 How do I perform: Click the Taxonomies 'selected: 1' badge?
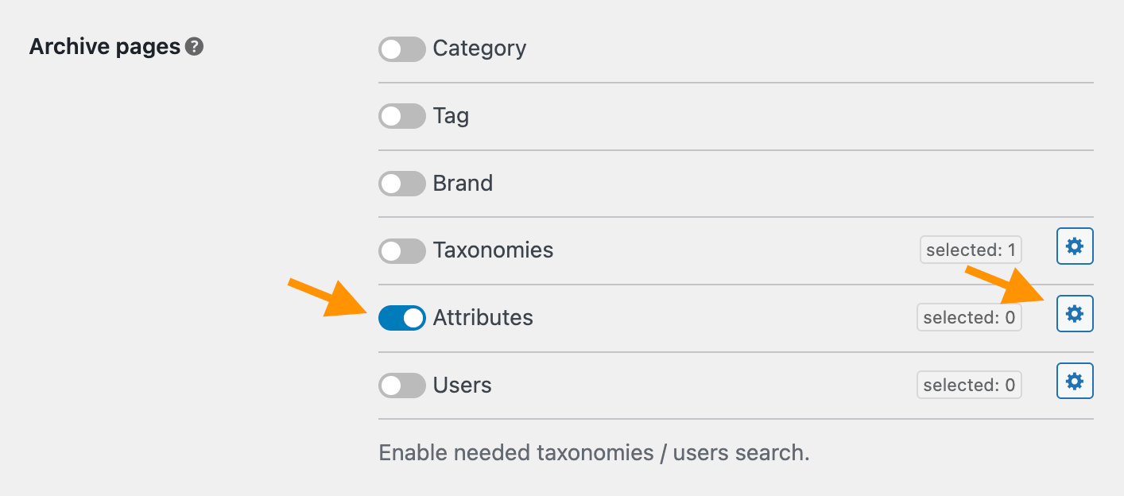(971, 250)
